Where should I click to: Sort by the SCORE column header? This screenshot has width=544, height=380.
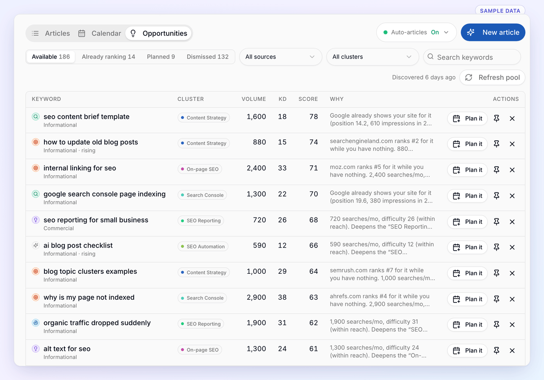pos(308,99)
